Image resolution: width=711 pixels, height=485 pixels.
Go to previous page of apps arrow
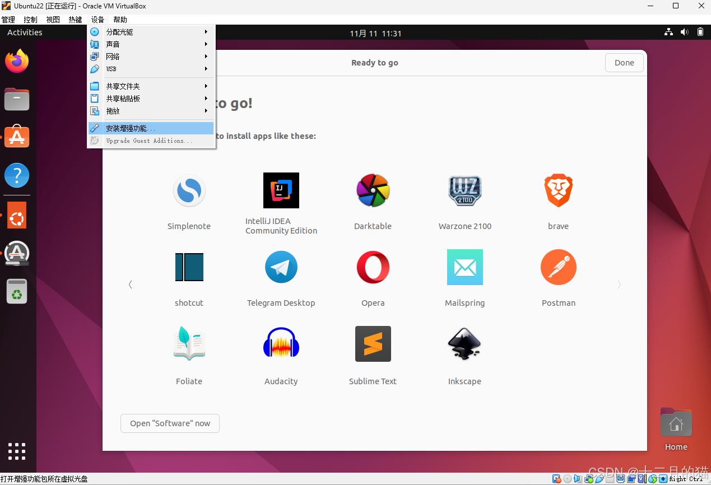pos(131,285)
